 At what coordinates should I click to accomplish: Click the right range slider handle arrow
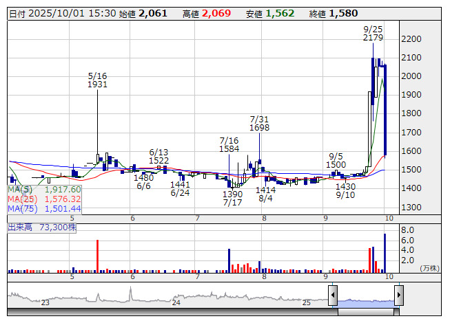coord(398,296)
